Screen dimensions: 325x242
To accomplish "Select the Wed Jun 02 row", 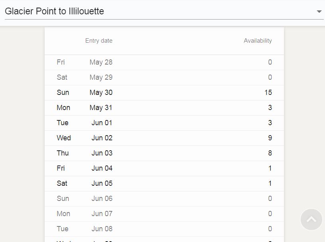I will [164, 138].
